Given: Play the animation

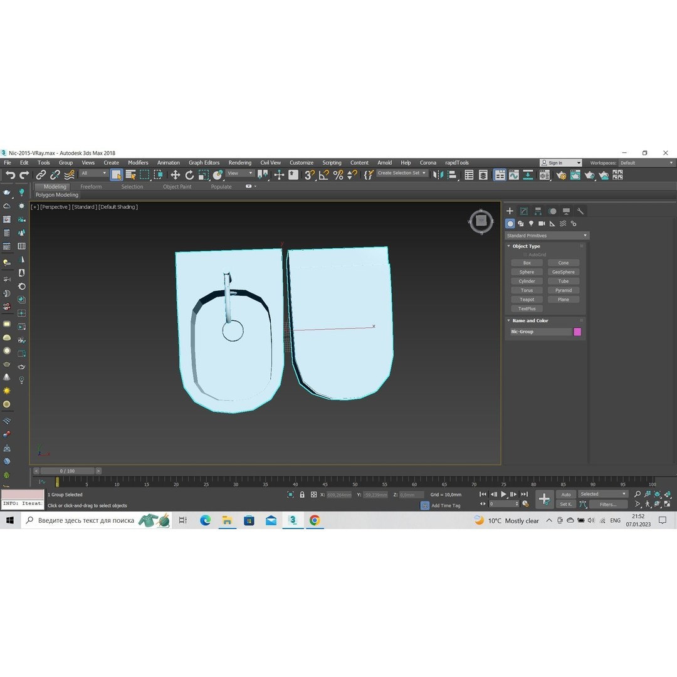Looking at the screenshot, I should point(503,495).
